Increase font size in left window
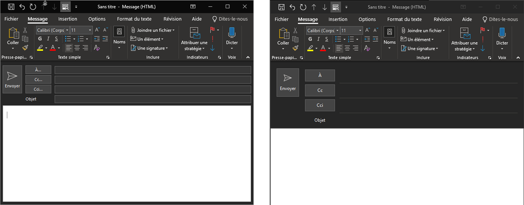524x205 pixels. [x=97, y=30]
